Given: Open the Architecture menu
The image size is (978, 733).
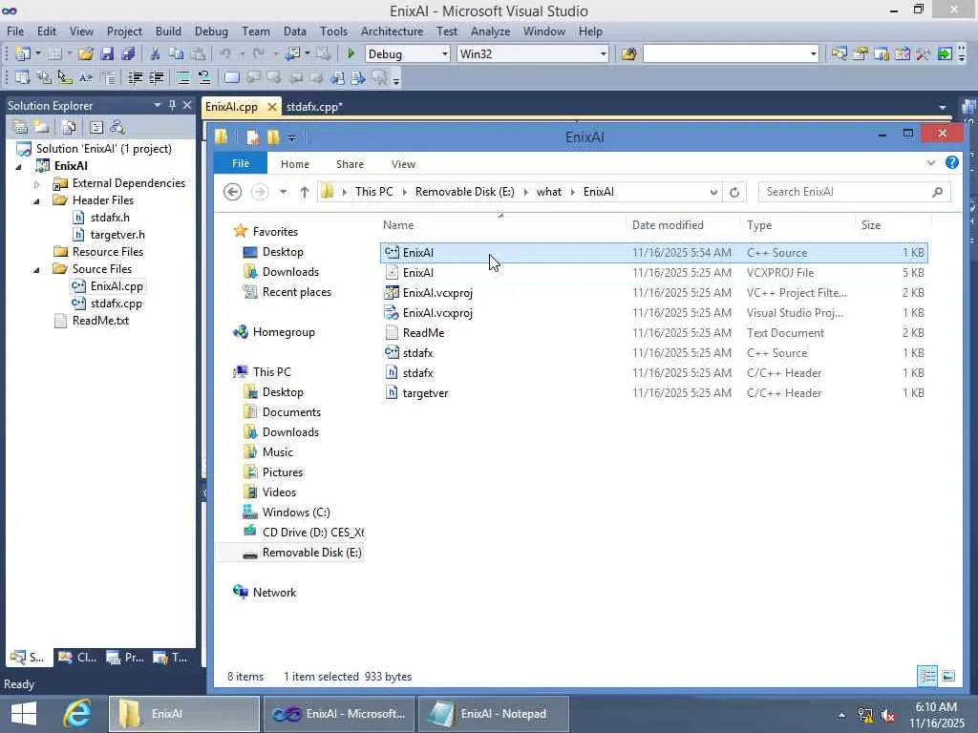Looking at the screenshot, I should coord(393,31).
